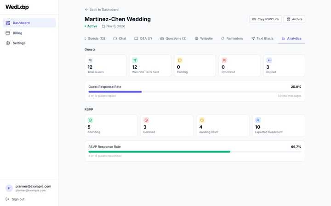
Task: Click the Expected Headcount value 10
Action: tap(257, 127)
